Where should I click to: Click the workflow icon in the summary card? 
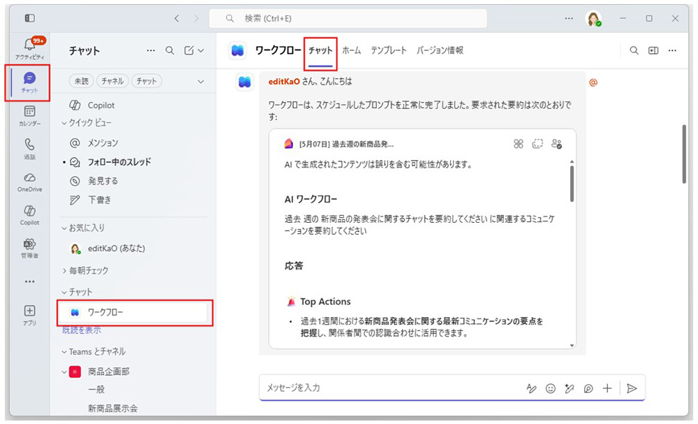518,144
